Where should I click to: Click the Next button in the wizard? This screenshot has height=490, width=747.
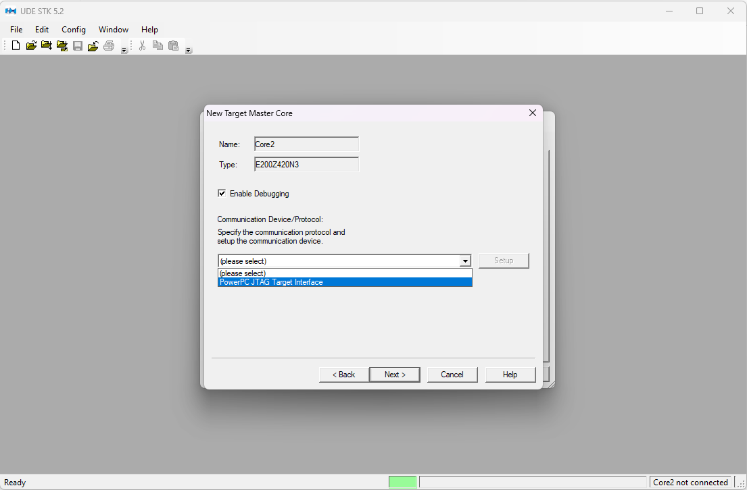[395, 374]
